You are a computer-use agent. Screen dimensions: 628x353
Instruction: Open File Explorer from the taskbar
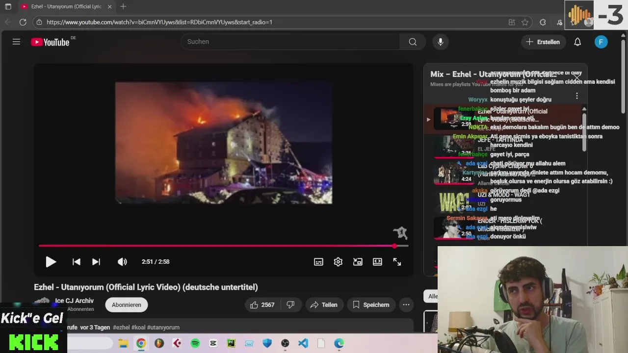pyautogui.click(x=123, y=343)
